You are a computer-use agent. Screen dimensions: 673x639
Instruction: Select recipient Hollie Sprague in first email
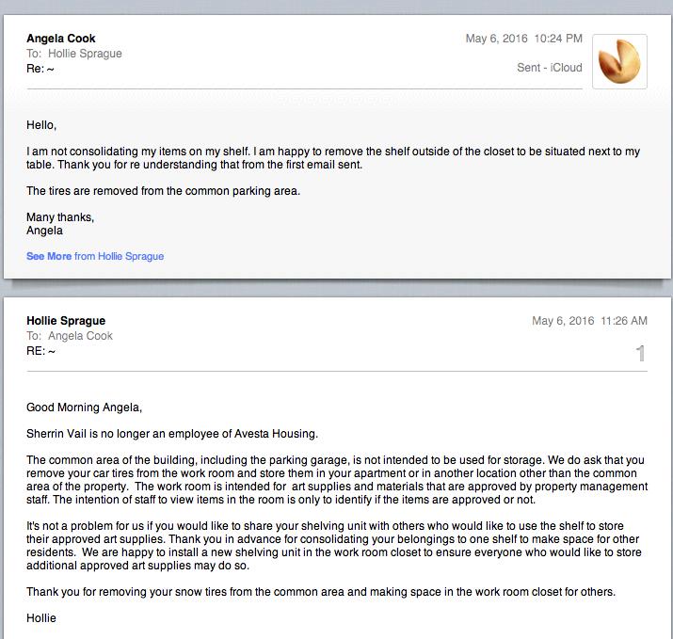click(85, 54)
